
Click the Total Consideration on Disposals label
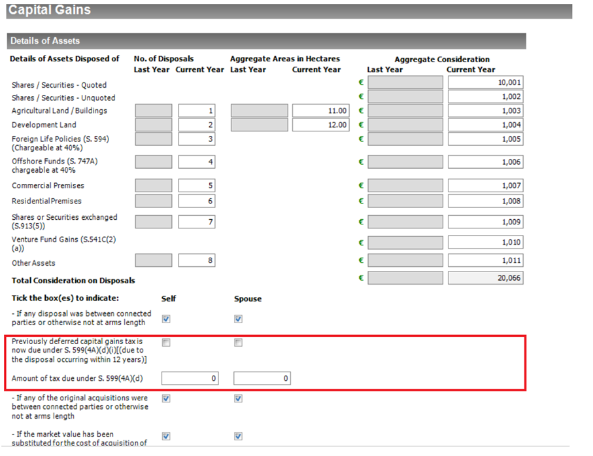[73, 281]
